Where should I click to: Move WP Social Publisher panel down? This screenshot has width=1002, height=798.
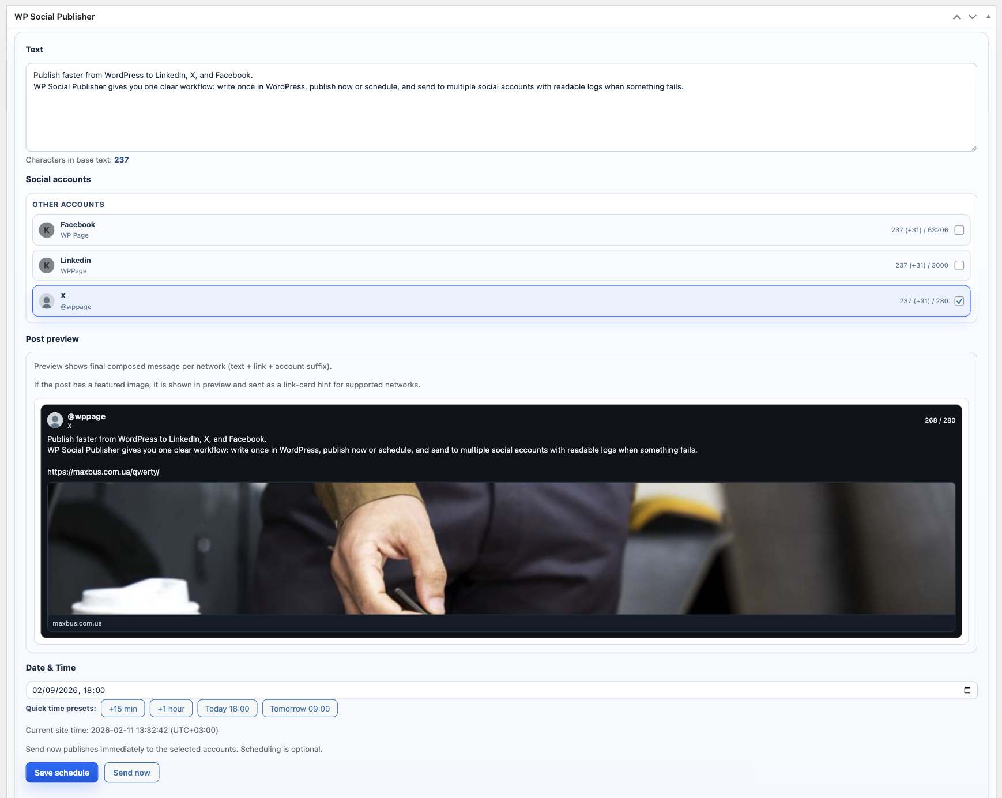point(972,17)
